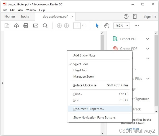Image resolution: width=159 pixels, height=136 pixels.
Task: Click the Create PDF label
Action: pyautogui.click(x=129, y=49)
